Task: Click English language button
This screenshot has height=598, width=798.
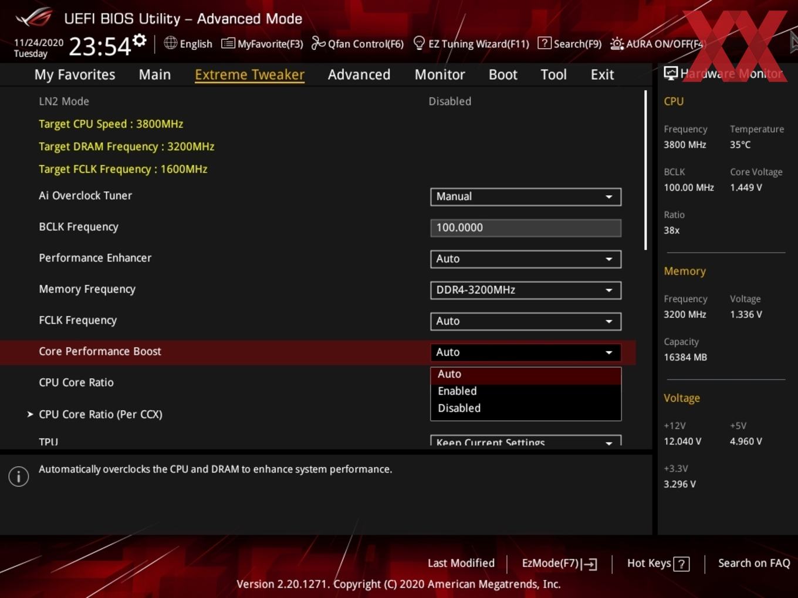Action: pyautogui.click(x=188, y=43)
